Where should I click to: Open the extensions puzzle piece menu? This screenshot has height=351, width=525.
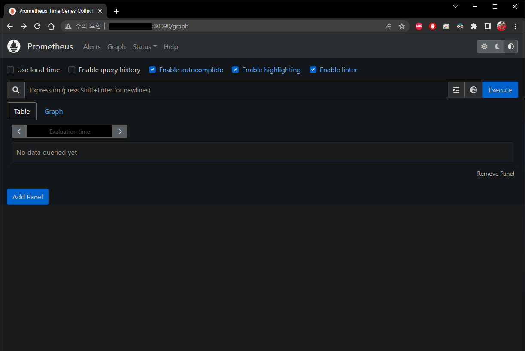point(474,26)
